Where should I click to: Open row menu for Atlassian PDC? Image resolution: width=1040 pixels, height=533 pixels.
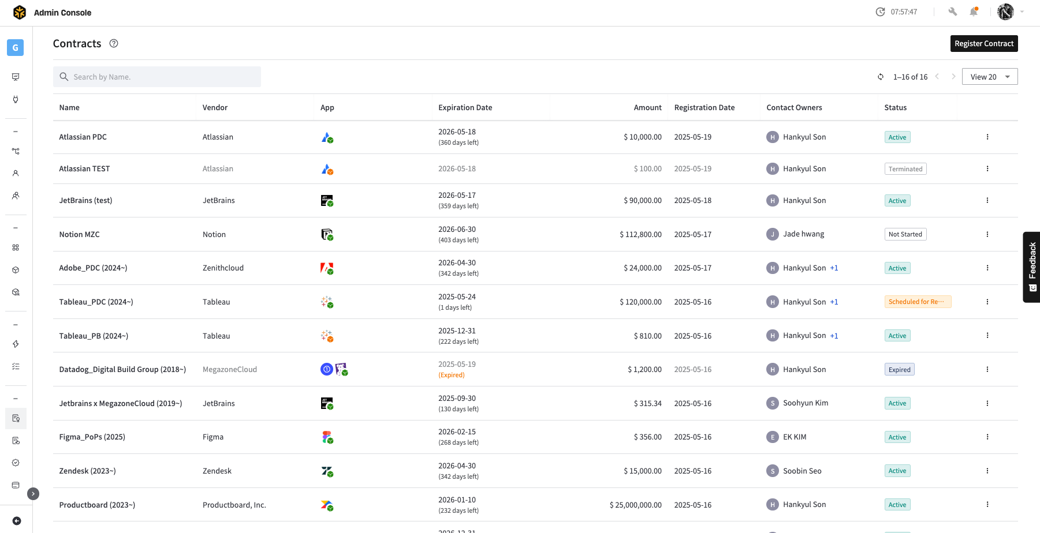coord(987,137)
